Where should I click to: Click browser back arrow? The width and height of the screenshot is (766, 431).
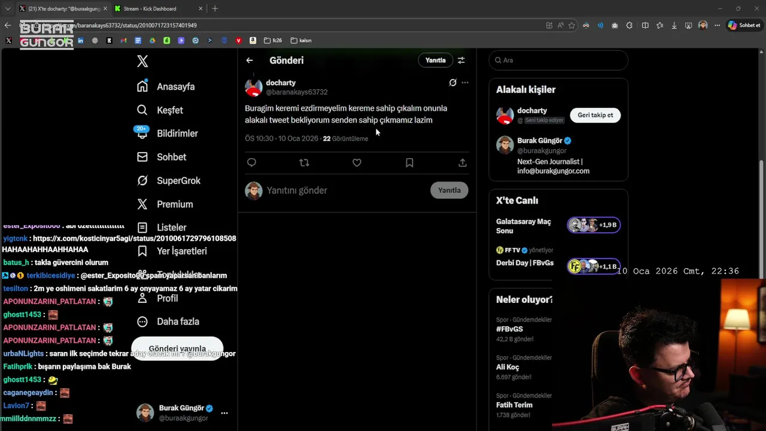(x=8, y=25)
